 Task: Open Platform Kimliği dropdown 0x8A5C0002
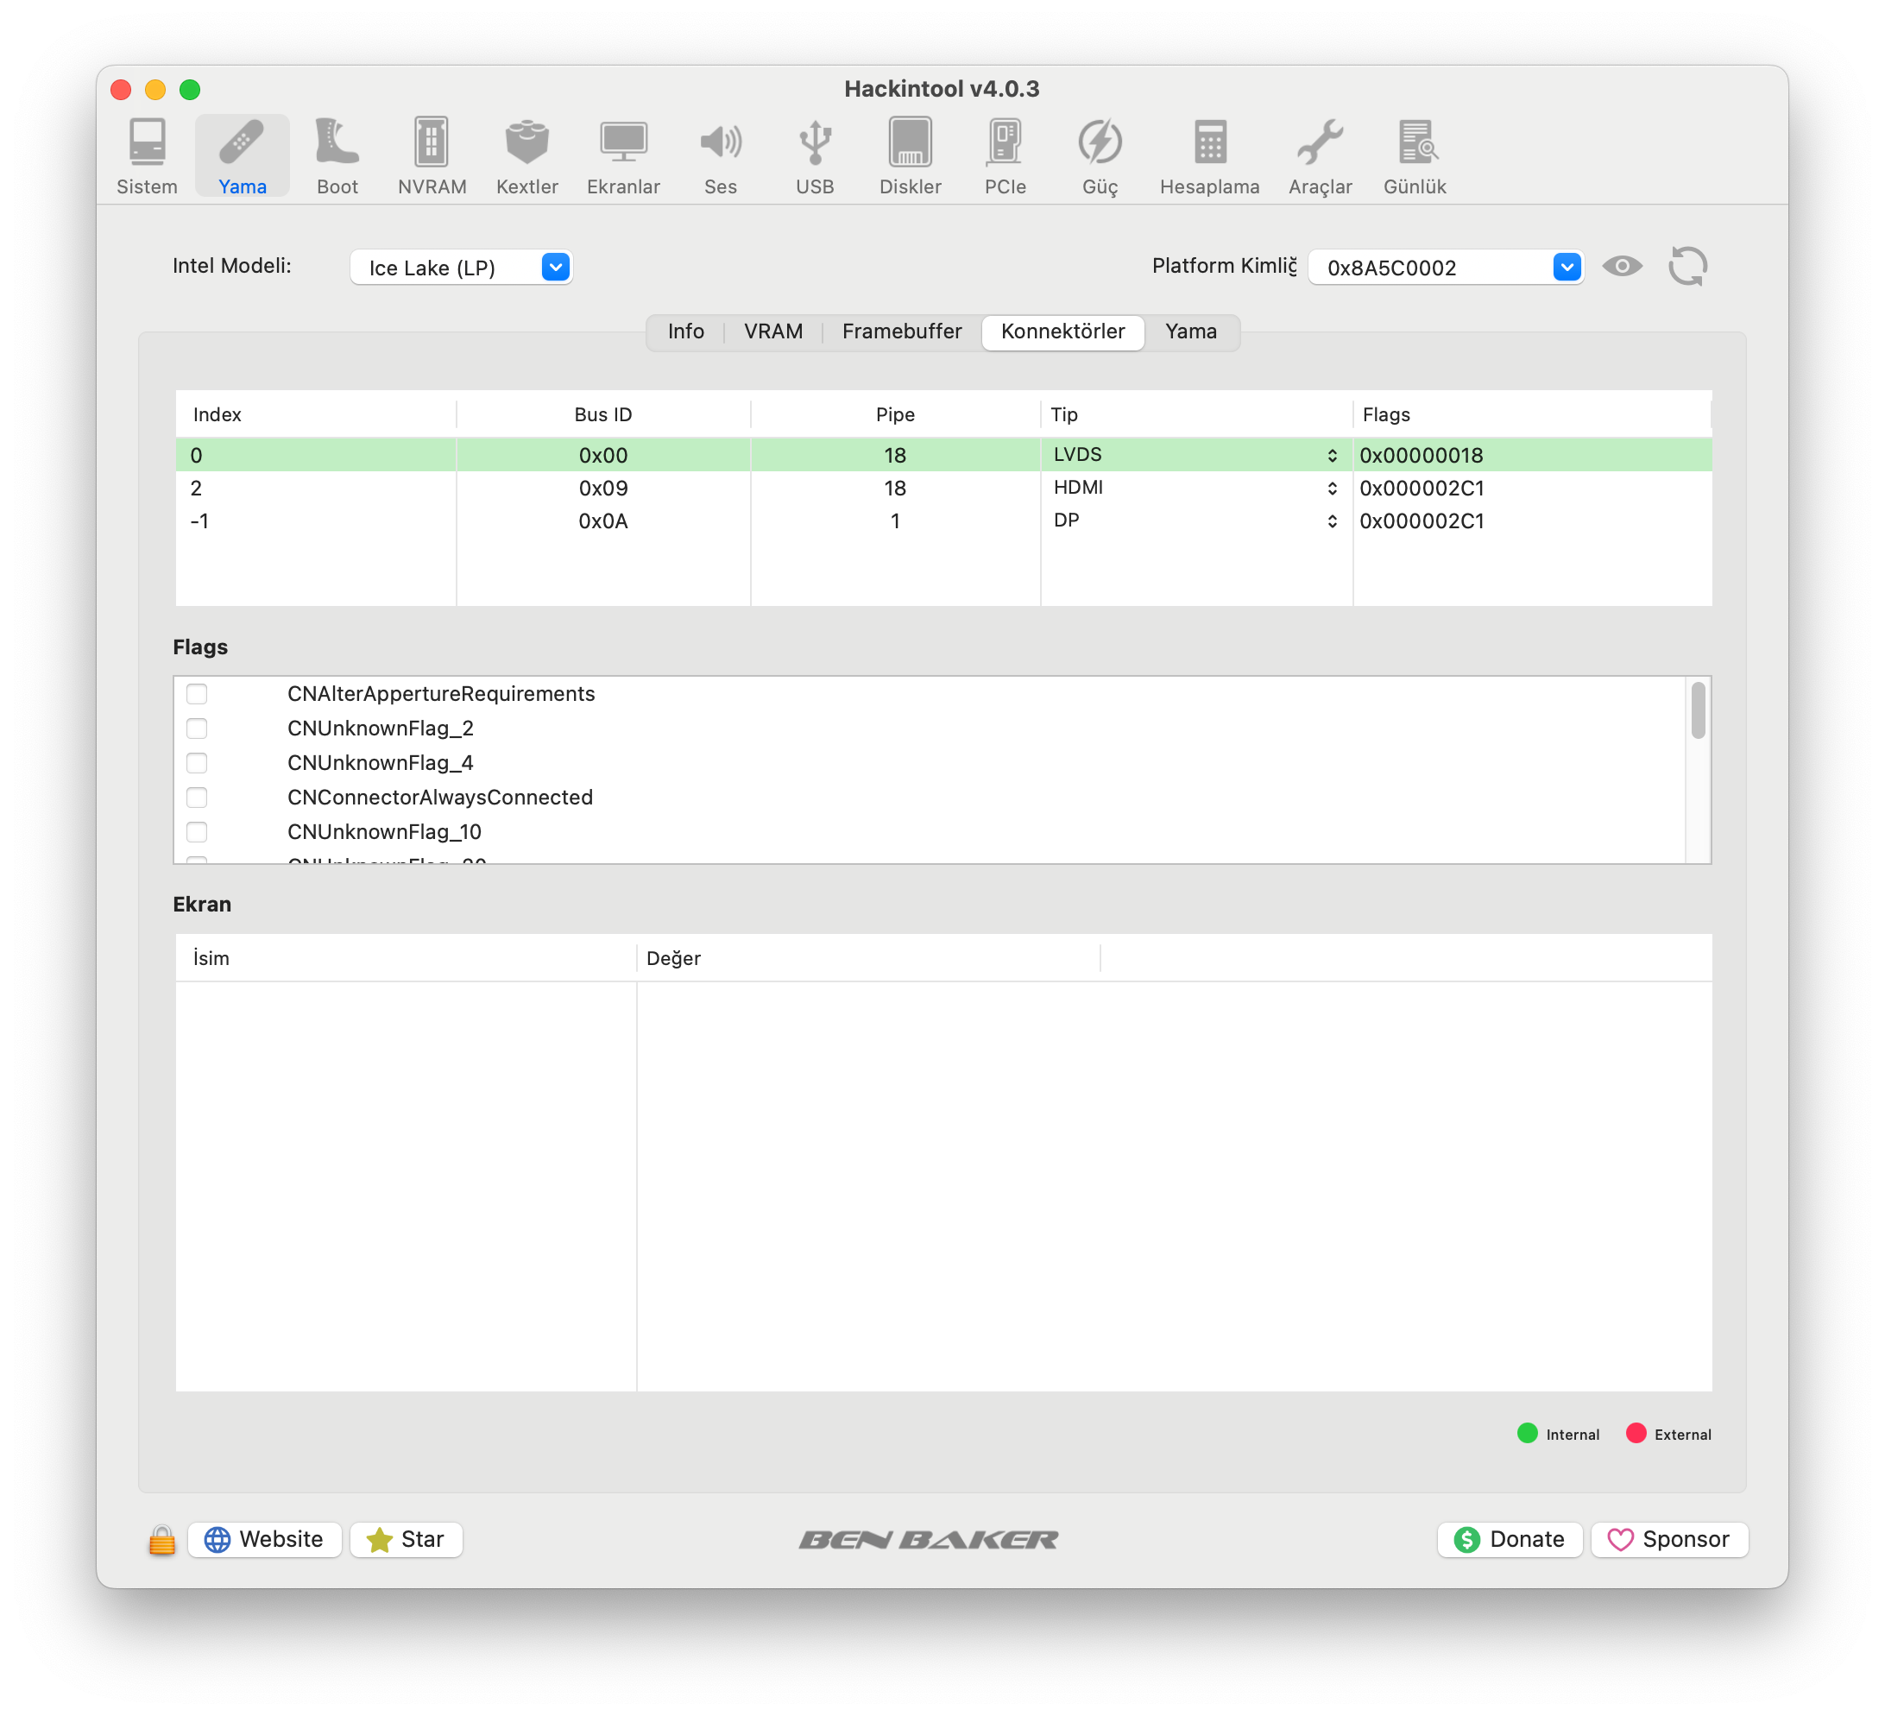1446,268
